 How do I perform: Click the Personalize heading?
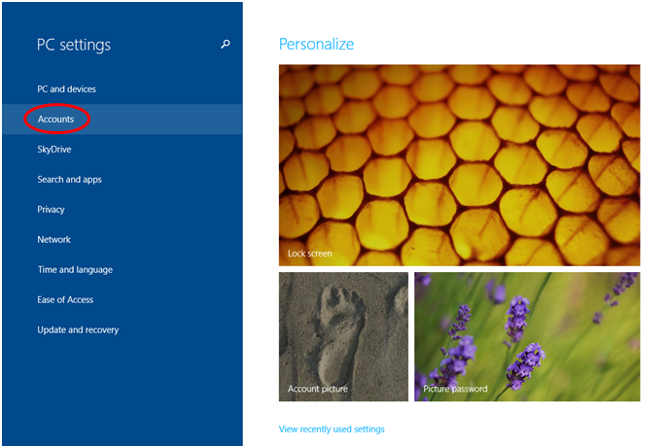click(316, 44)
